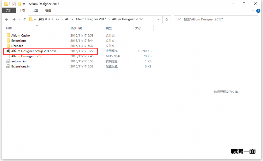
Task: Refresh the current folder view
Action: (x=167, y=19)
